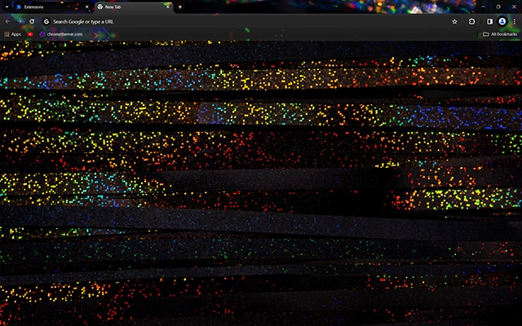The height and width of the screenshot is (326, 522).
Task: Open the All Bookmarks folder
Action: click(x=500, y=34)
